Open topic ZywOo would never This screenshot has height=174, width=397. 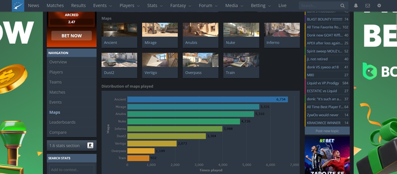coord(327,115)
